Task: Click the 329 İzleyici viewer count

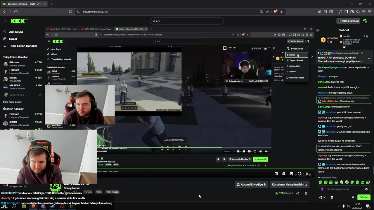Action: pos(284,193)
